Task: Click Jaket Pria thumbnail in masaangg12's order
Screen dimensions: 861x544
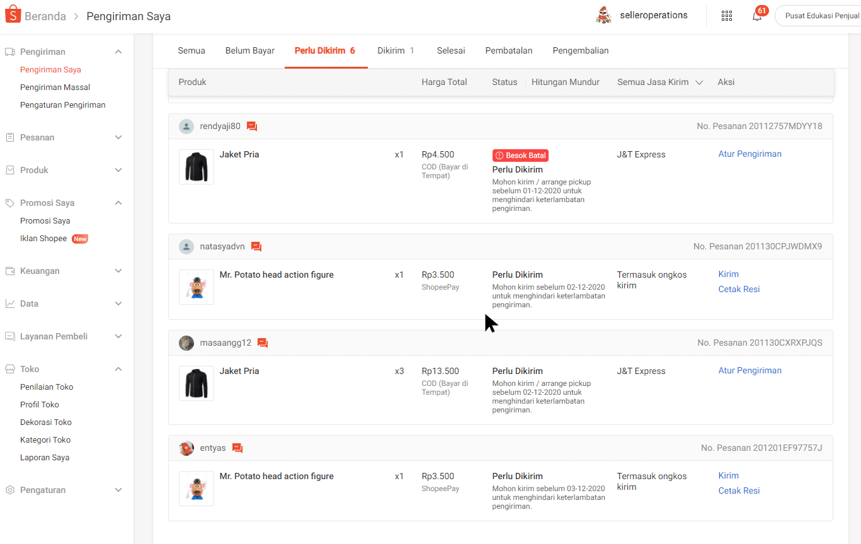Action: pos(197,383)
